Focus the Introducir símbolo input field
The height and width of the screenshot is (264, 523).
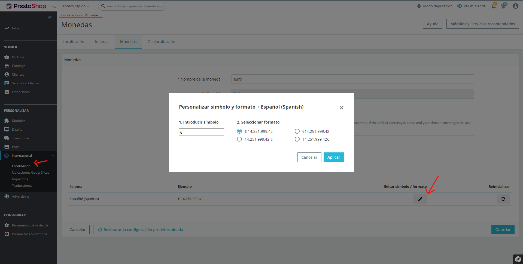coord(201,132)
